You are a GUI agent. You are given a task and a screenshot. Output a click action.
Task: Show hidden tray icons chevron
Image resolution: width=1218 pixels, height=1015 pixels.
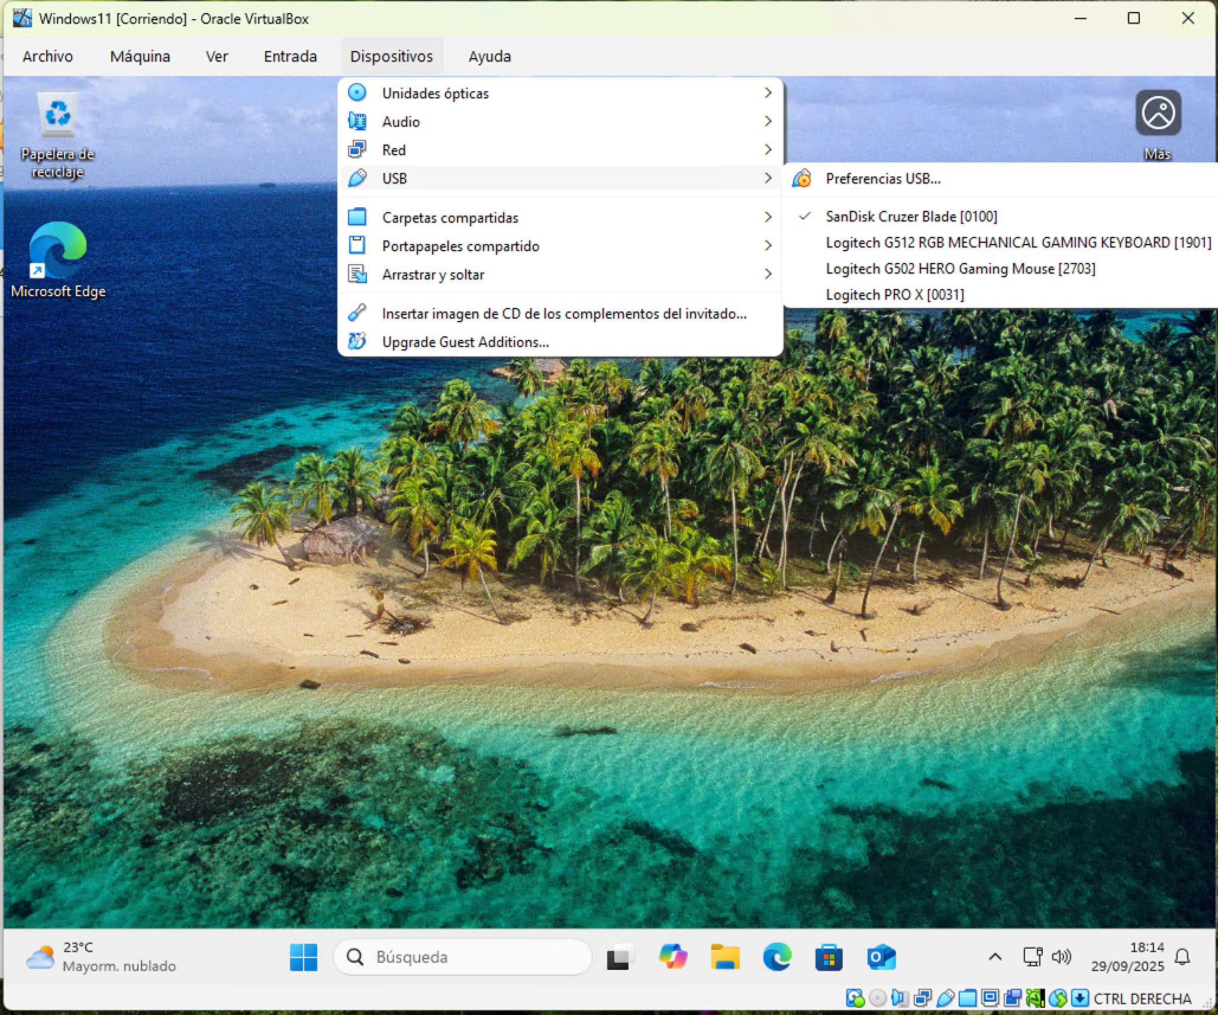995,957
